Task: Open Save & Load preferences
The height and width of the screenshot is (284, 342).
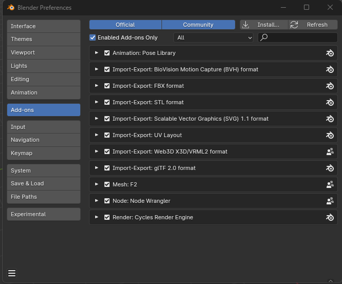Action: (x=44, y=183)
